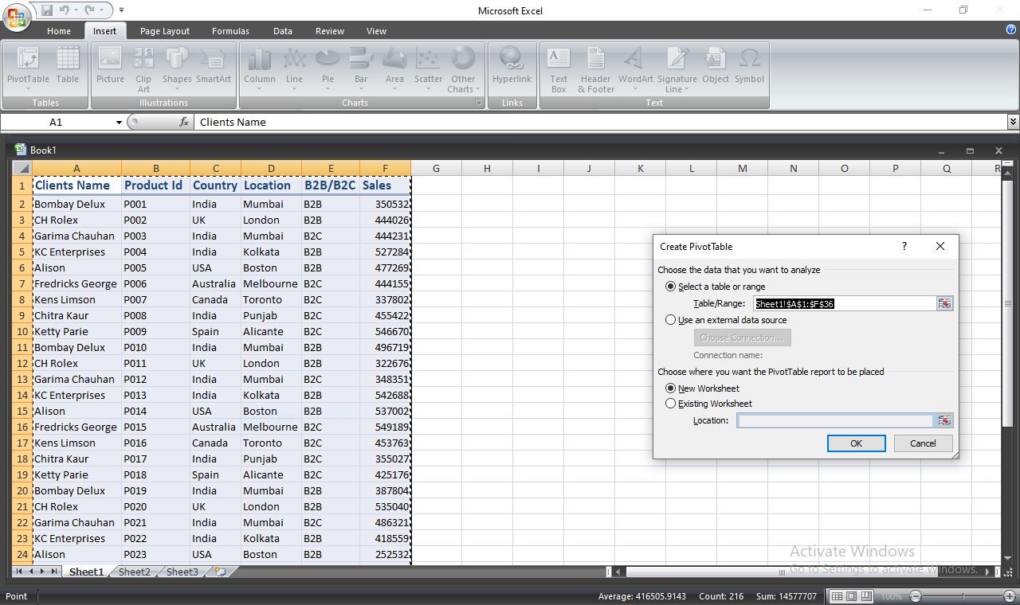Open the Symbol insertion tool
The image size is (1020, 605).
[749, 68]
